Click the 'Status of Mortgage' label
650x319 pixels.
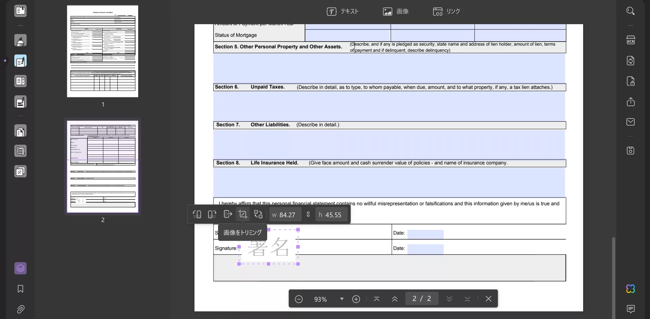click(x=236, y=35)
